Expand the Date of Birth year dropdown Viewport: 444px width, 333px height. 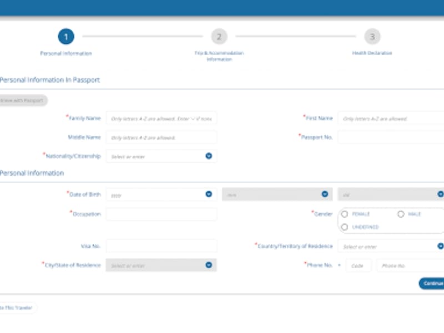tap(209, 194)
